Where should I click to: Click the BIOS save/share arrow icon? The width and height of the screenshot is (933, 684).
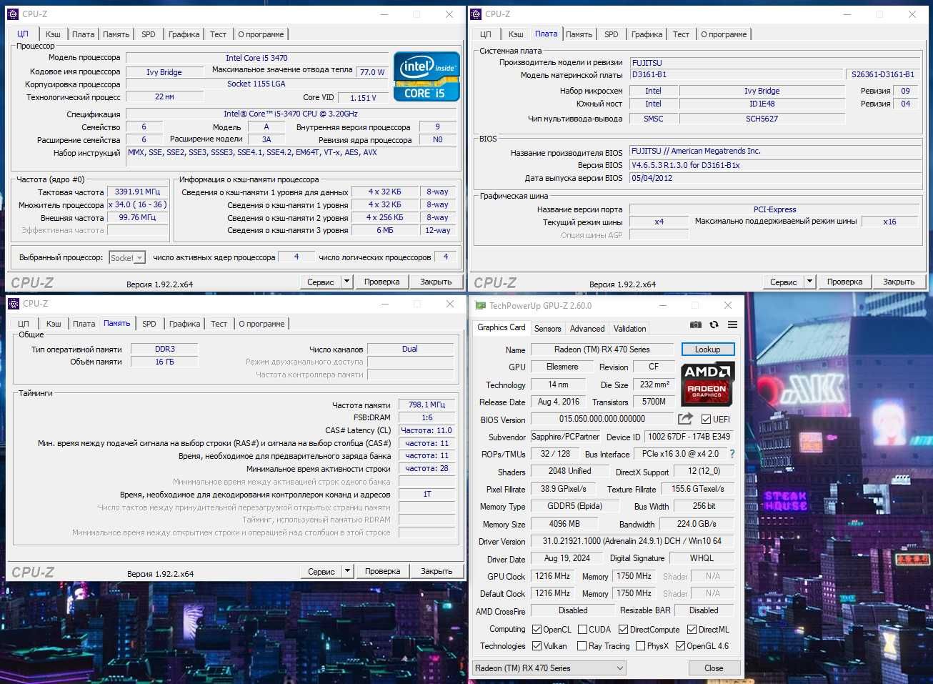(x=685, y=419)
